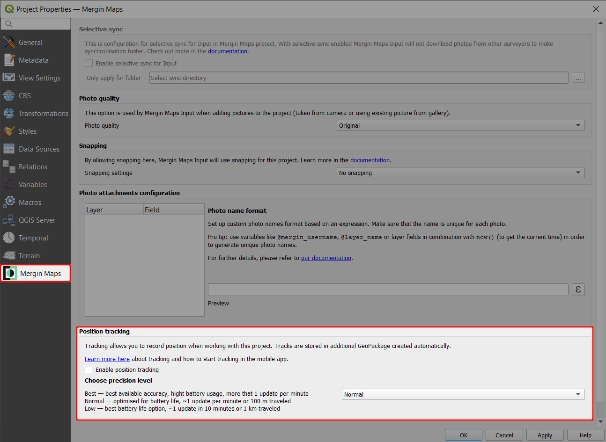This screenshot has height=442, width=606.
Task: Open snapping documentation link
Action: pyautogui.click(x=370, y=160)
